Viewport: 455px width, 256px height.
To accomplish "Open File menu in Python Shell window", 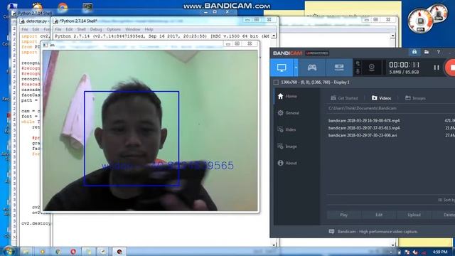I will pyautogui.click(x=58, y=29).
